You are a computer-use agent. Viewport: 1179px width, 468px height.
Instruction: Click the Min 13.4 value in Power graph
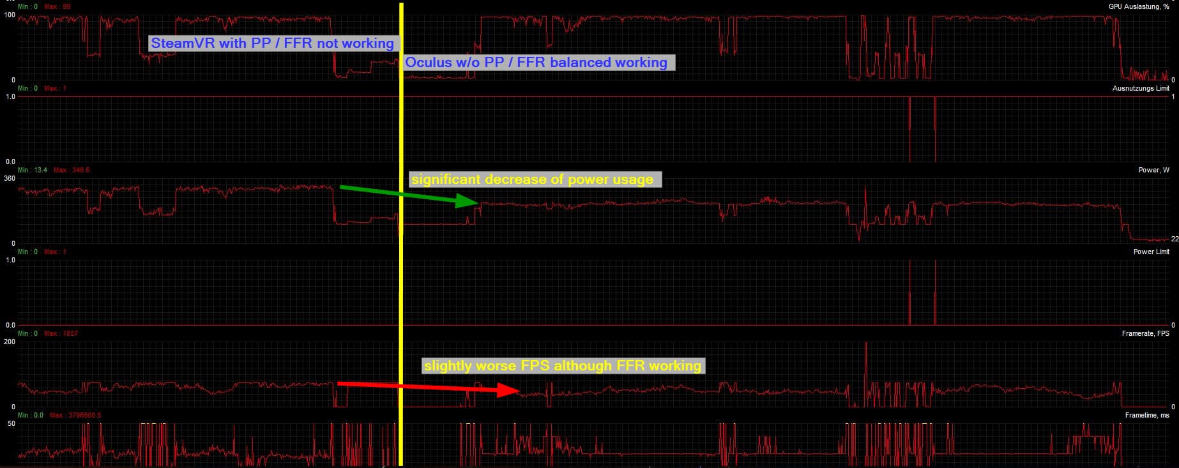[x=33, y=170]
